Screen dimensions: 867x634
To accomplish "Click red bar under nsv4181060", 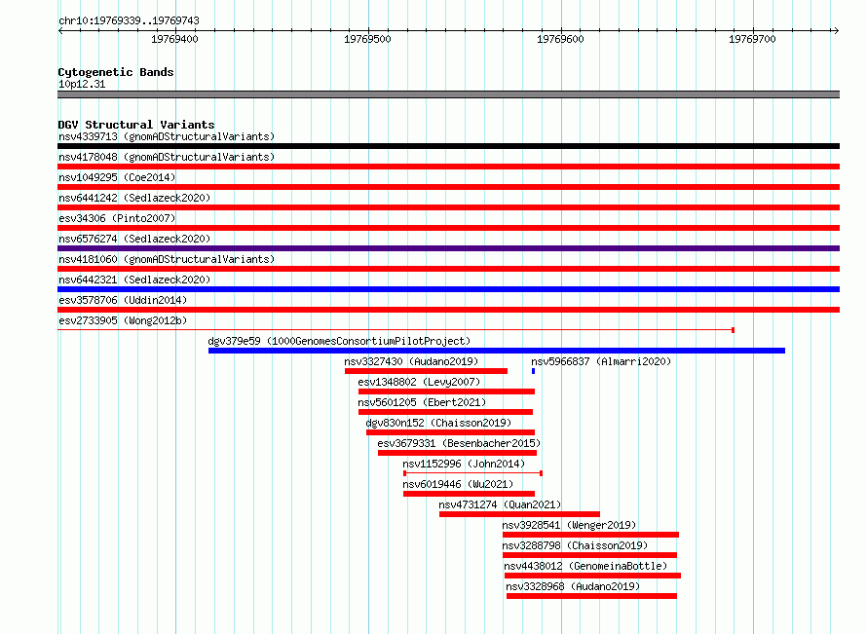I will click(x=448, y=269).
